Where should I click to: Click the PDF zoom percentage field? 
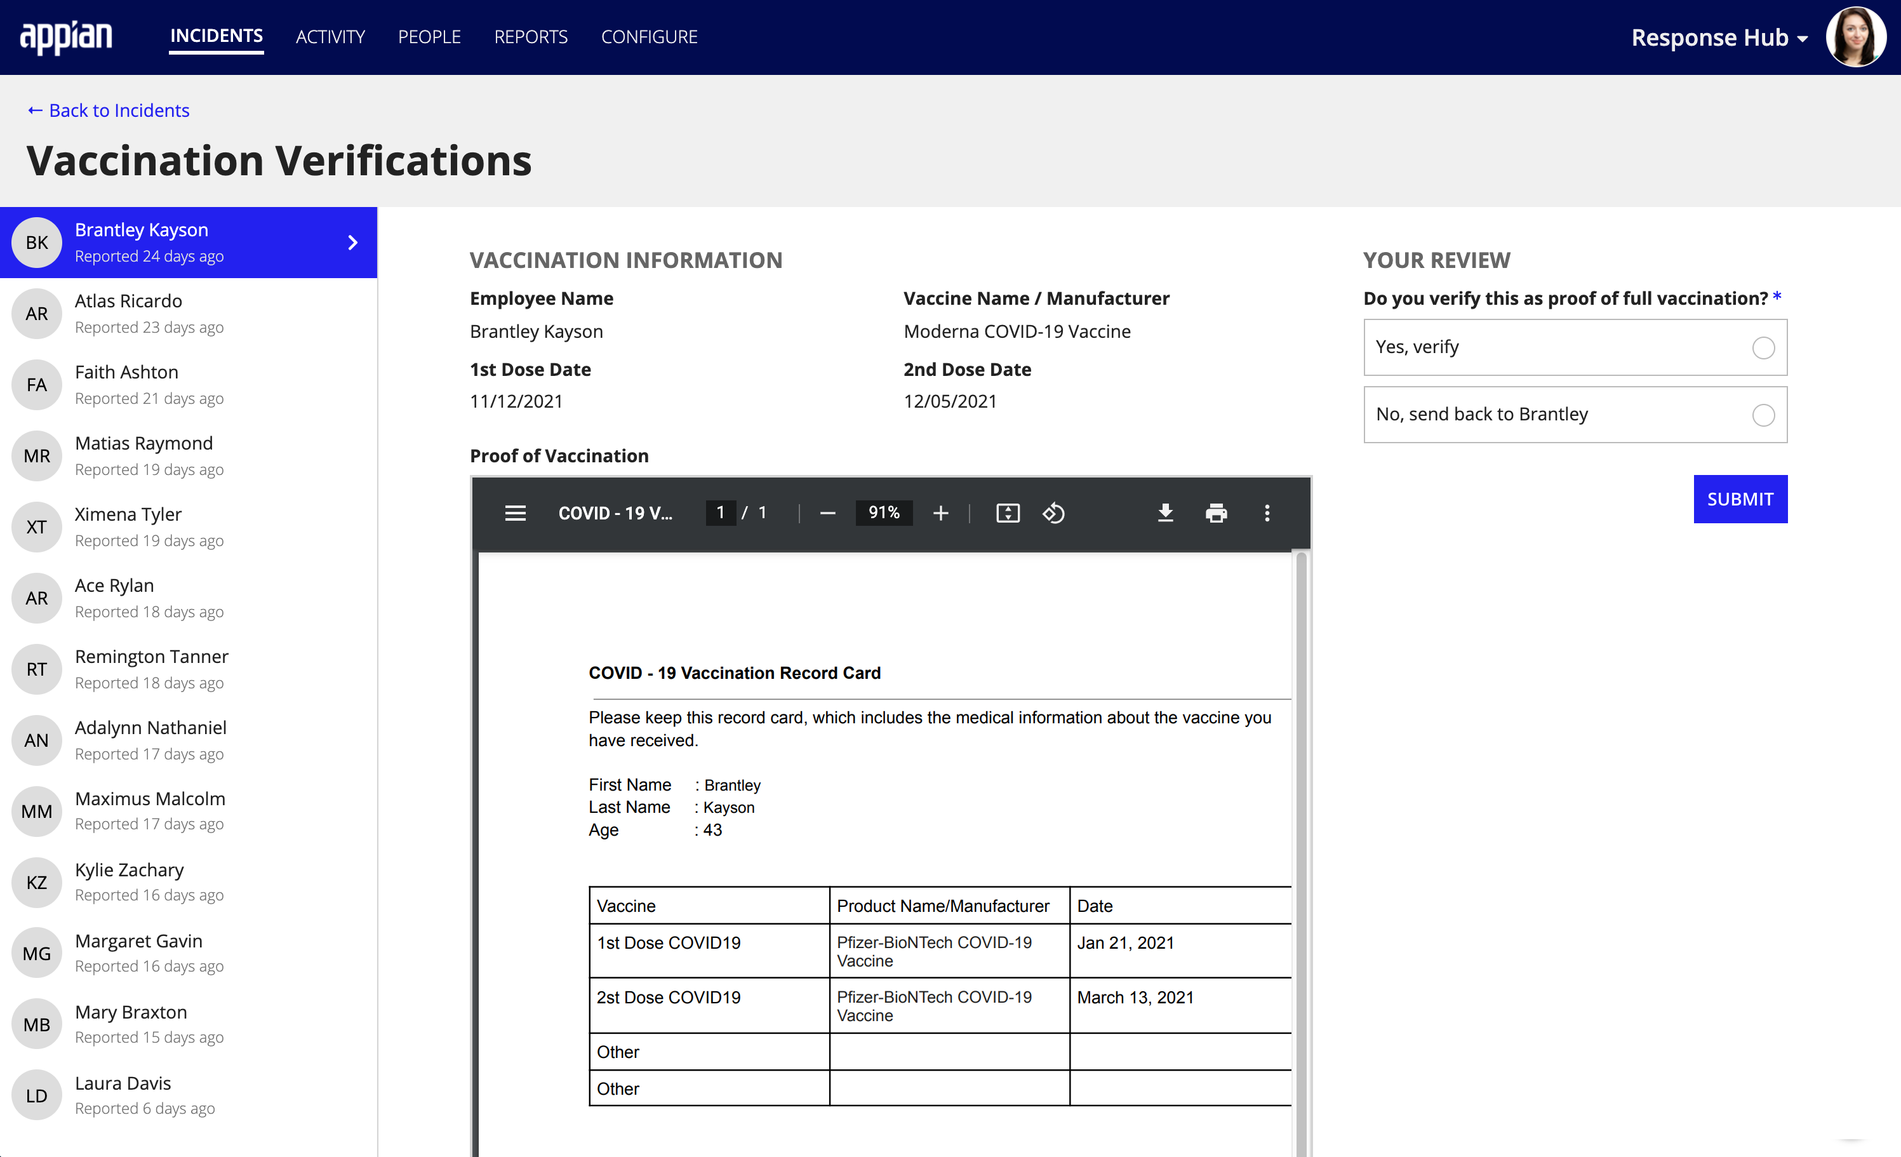tap(883, 513)
